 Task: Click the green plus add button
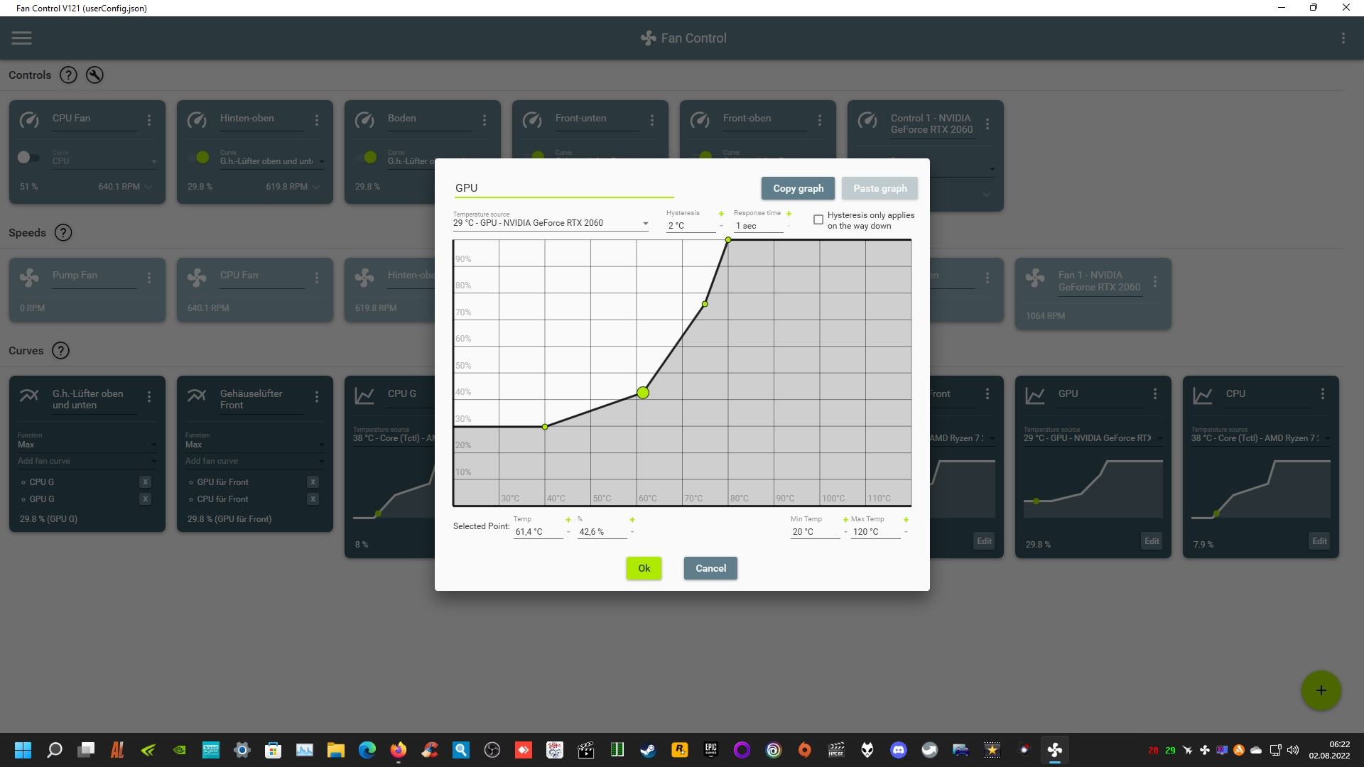click(x=1321, y=690)
